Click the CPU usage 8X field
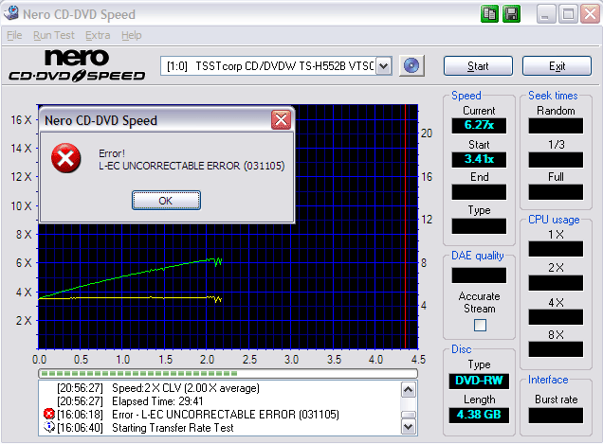 (x=556, y=349)
